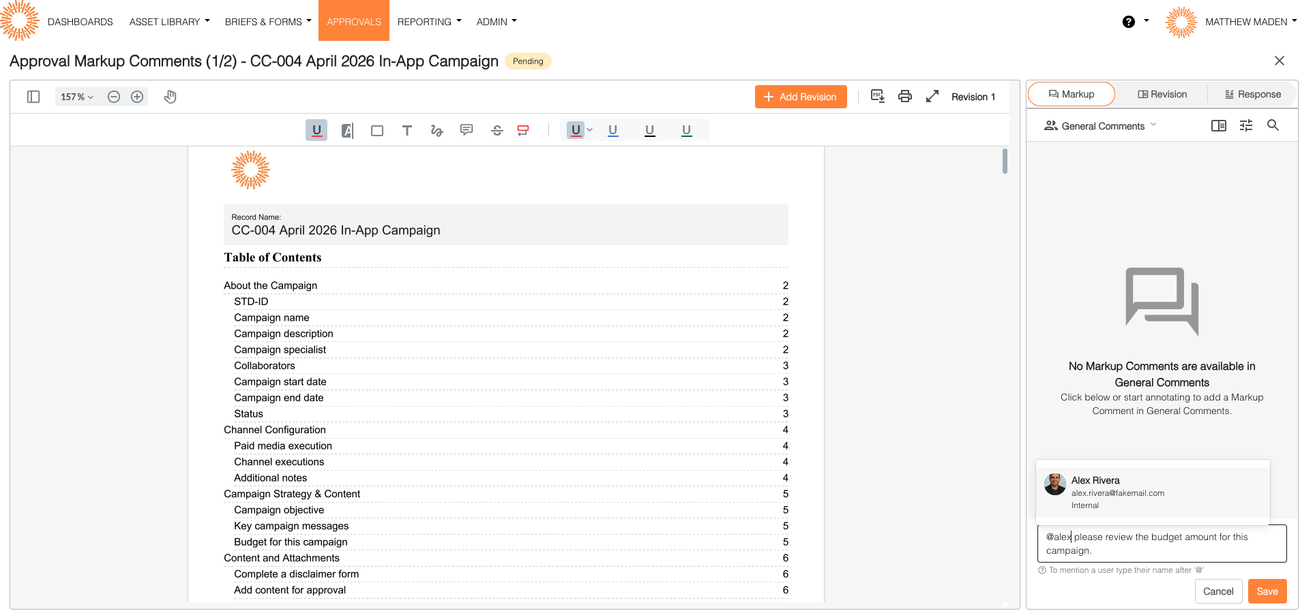Switch to the Response tab
The width and height of the screenshot is (1300, 613).
[x=1253, y=94]
